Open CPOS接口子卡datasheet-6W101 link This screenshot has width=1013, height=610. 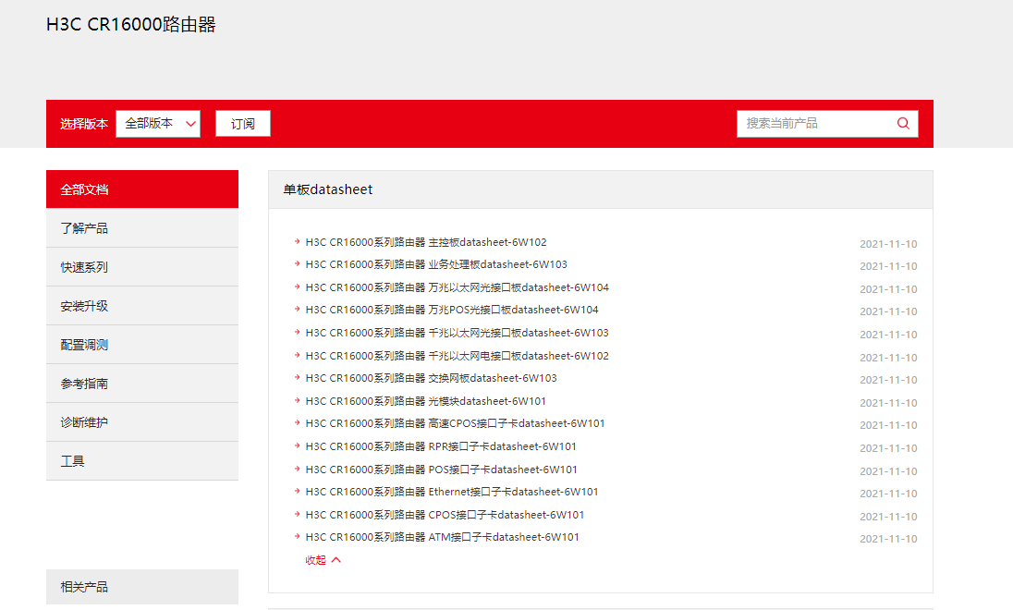click(445, 515)
